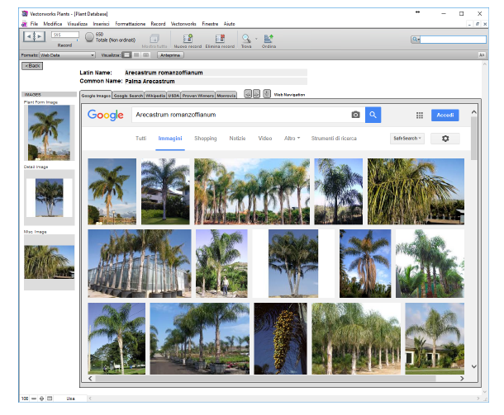This screenshot has width=504, height=415.
Task: Go forward in web navigation
Action: (256, 94)
